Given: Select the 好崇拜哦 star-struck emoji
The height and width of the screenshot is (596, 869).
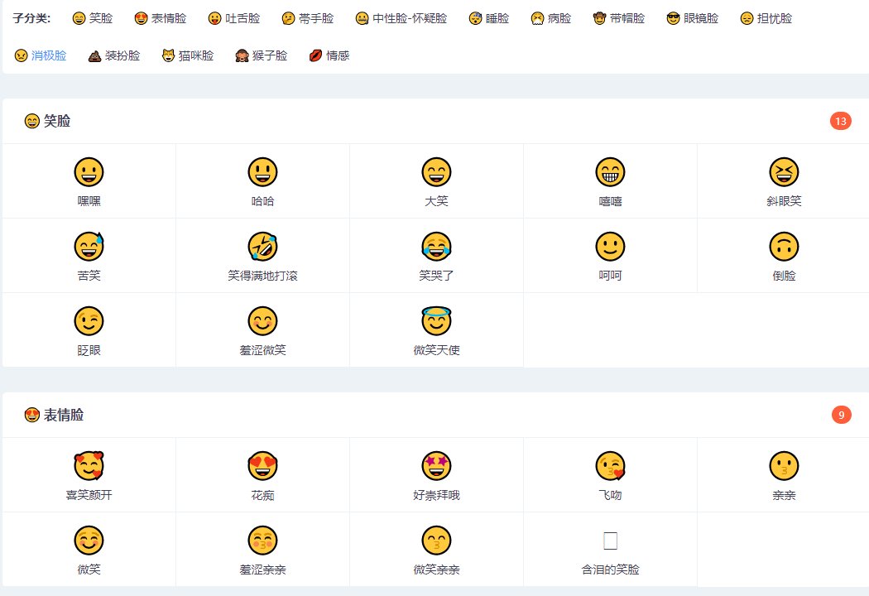Looking at the screenshot, I should pyautogui.click(x=437, y=466).
